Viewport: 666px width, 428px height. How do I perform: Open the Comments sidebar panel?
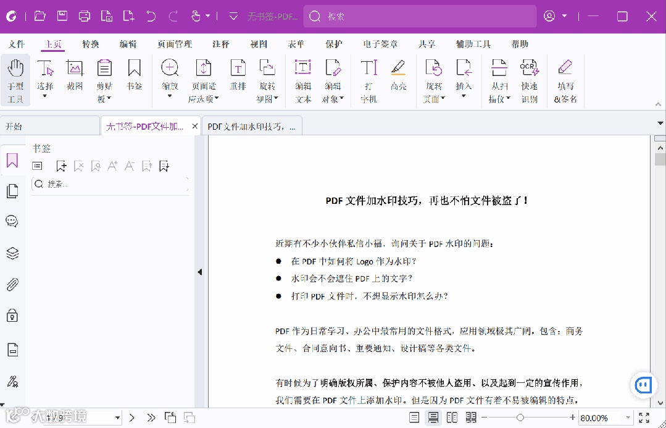12,221
